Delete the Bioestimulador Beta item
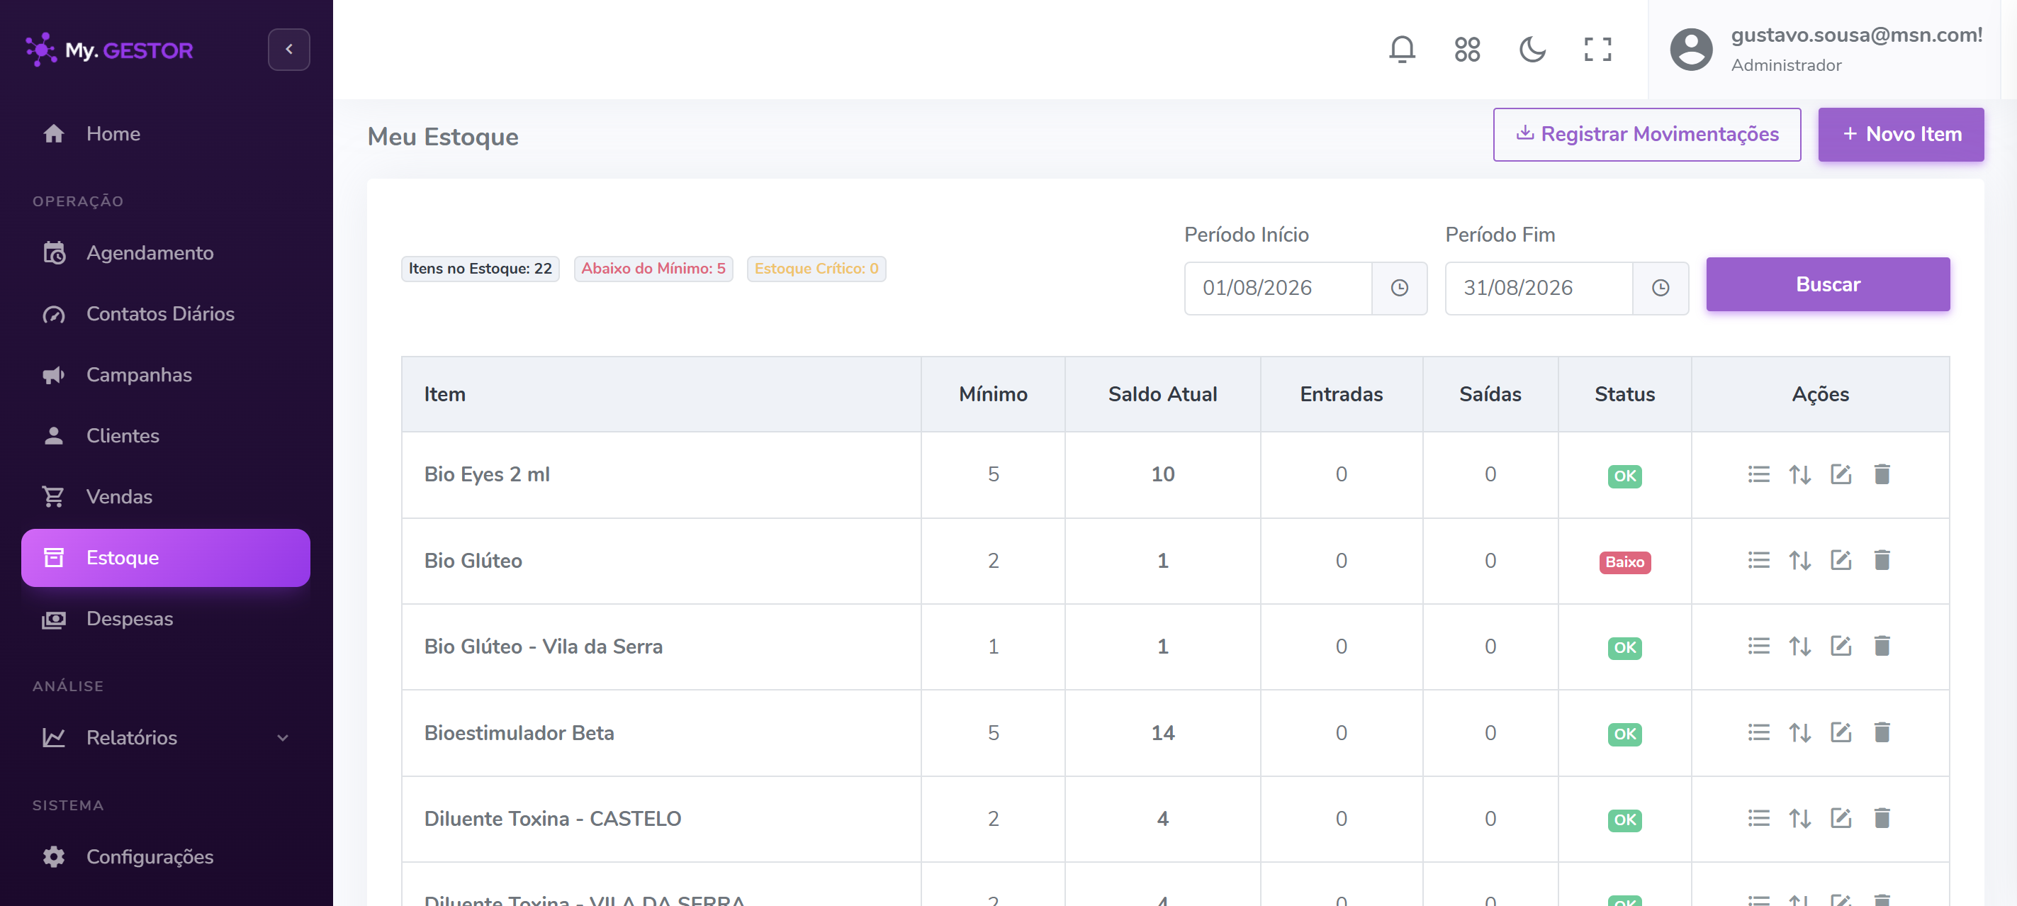2017x906 pixels. click(1882, 733)
